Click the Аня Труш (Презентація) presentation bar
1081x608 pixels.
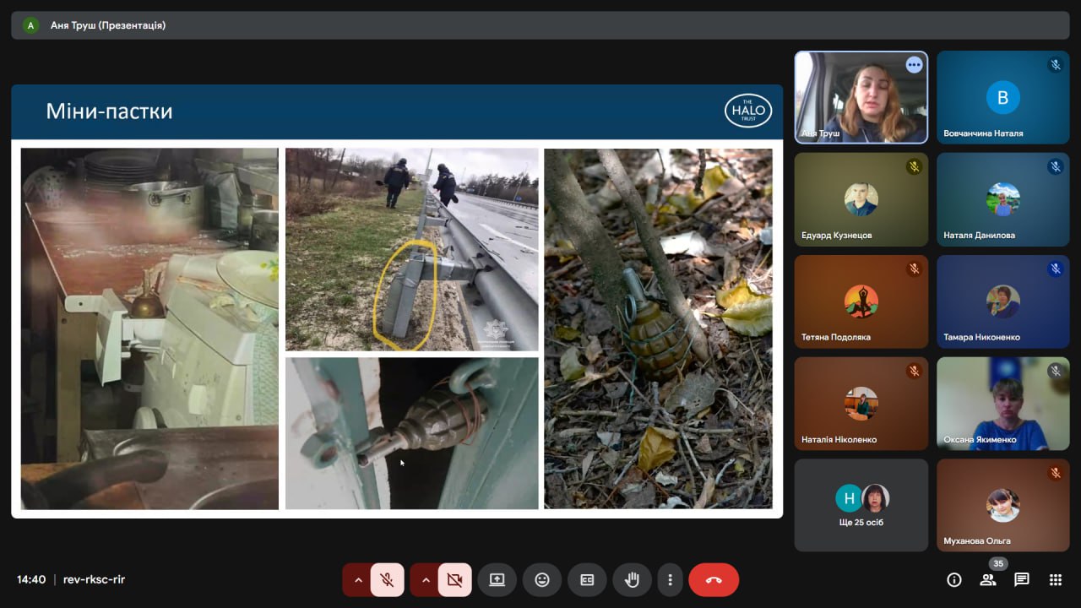click(108, 25)
